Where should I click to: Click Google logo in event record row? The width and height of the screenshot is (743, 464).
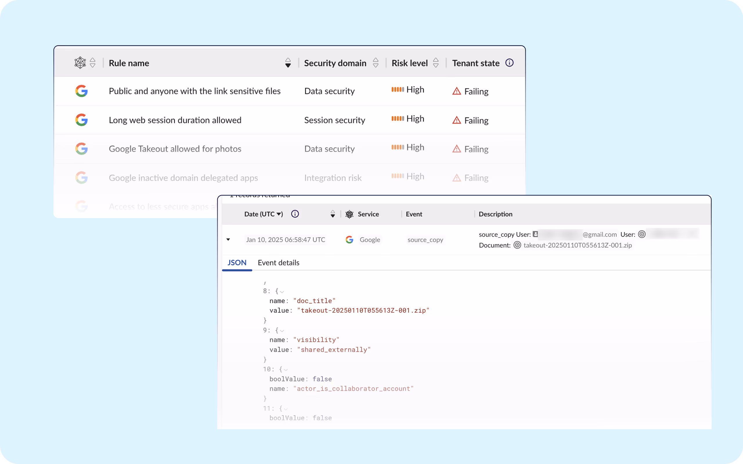pyautogui.click(x=349, y=240)
